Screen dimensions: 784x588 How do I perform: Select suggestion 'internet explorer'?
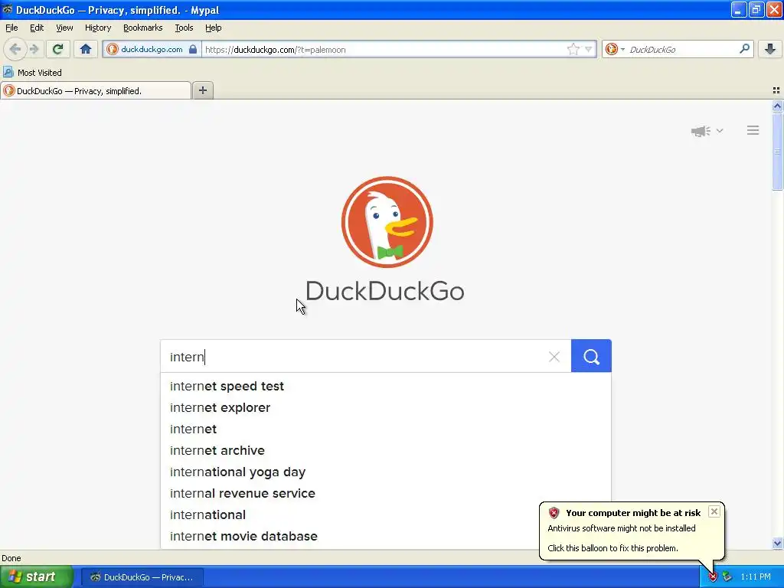[x=386, y=407]
